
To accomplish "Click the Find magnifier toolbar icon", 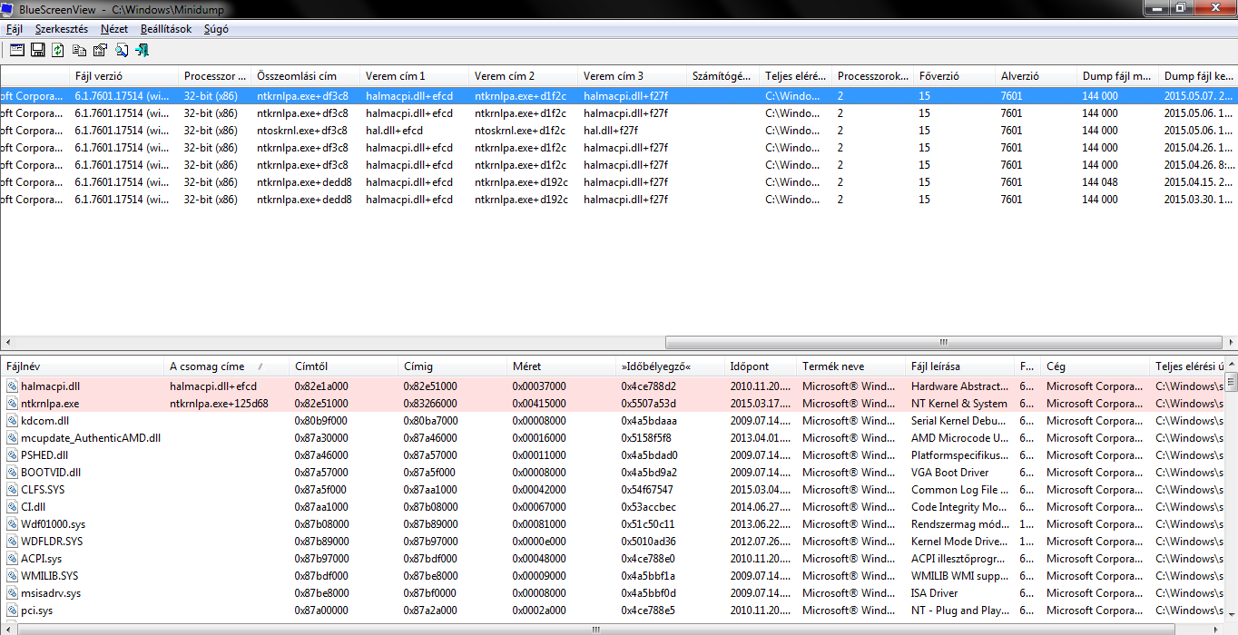I will (x=121, y=51).
